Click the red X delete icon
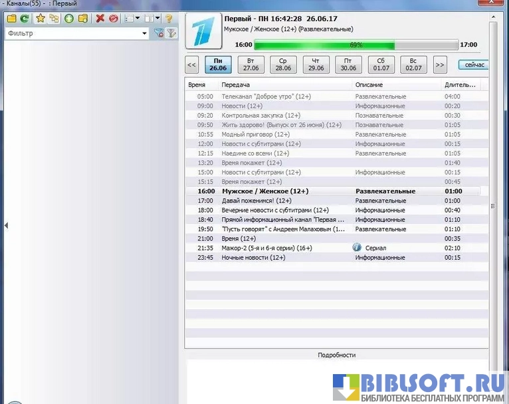This screenshot has height=404, width=509. pyautogui.click(x=100, y=19)
